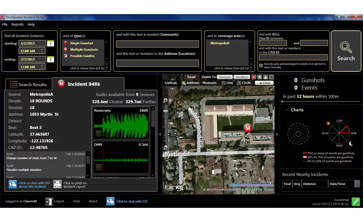This screenshot has width=363, height=222.
Task: Click the map zoom-in magnifier
Action: point(165,101)
